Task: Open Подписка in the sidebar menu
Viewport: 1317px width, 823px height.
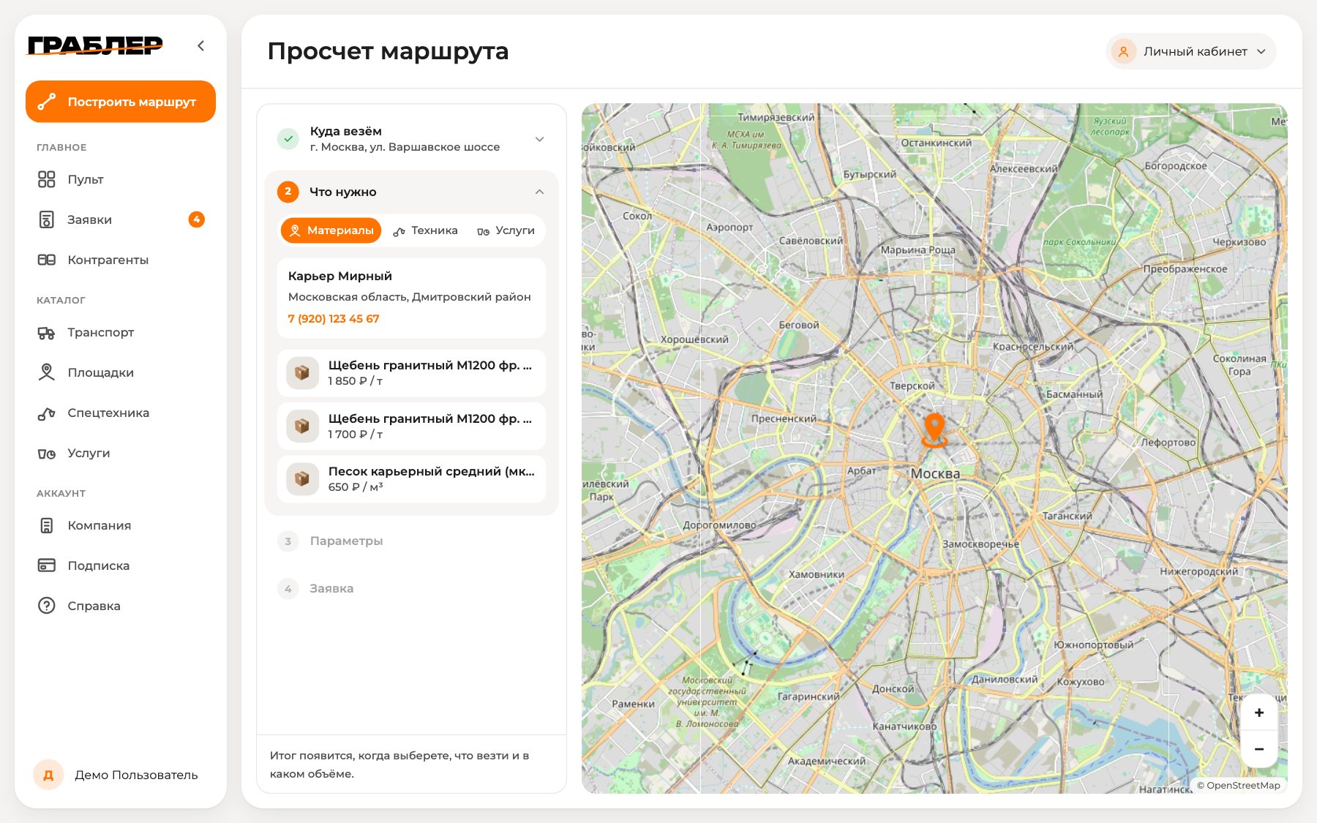Action: click(x=121, y=565)
